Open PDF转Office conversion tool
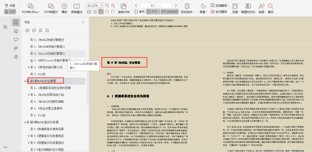This screenshot has height=152, width=312. point(31,9)
